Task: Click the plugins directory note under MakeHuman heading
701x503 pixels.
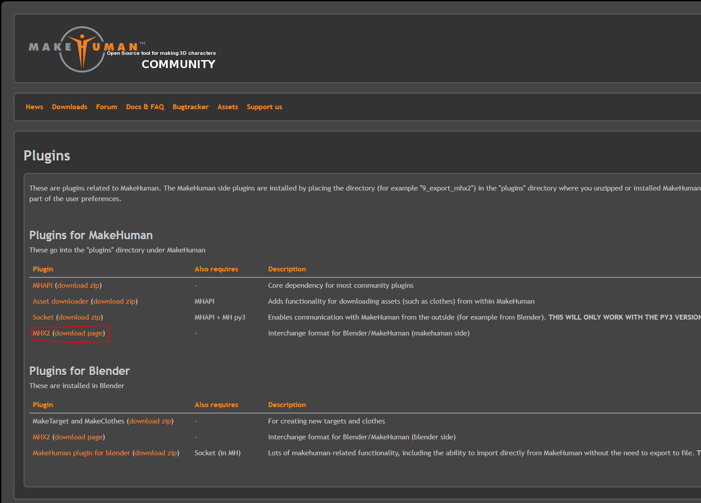Action: pos(117,250)
